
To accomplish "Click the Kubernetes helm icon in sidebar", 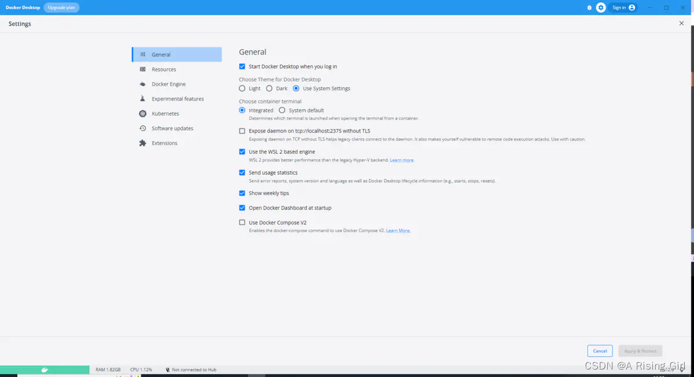I will (143, 114).
